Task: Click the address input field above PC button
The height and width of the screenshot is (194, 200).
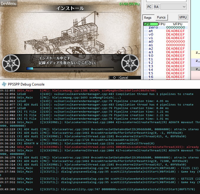Action: click(x=166, y=1)
